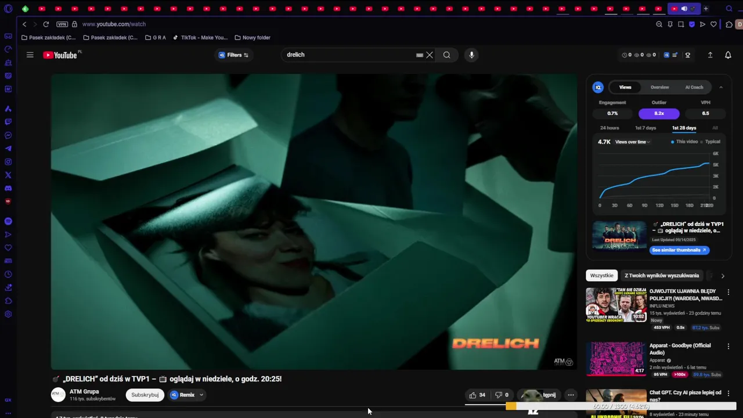743x418 pixels.
Task: Add page to bookmarks with heart icon
Action: coord(713,24)
